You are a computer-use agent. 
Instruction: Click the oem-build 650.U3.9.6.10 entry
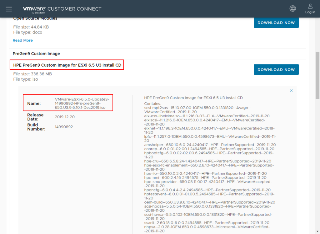point(210,202)
